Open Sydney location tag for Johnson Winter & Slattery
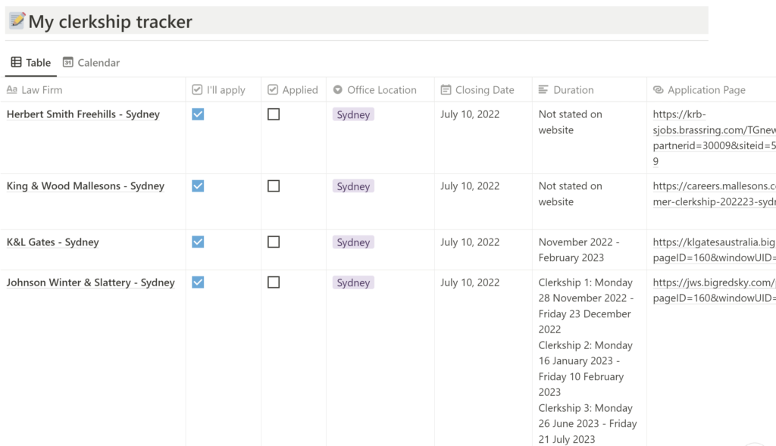The width and height of the screenshot is (776, 446). point(353,282)
